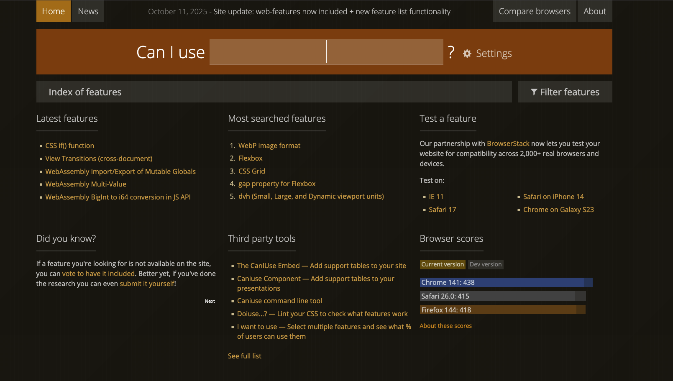
Task: Switch to Dev version browser scores
Action: pyautogui.click(x=485, y=264)
